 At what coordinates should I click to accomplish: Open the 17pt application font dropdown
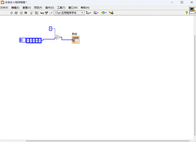pyautogui.click(x=69, y=13)
